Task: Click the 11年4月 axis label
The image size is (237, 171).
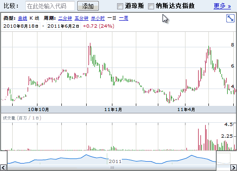Action: tap(186, 110)
